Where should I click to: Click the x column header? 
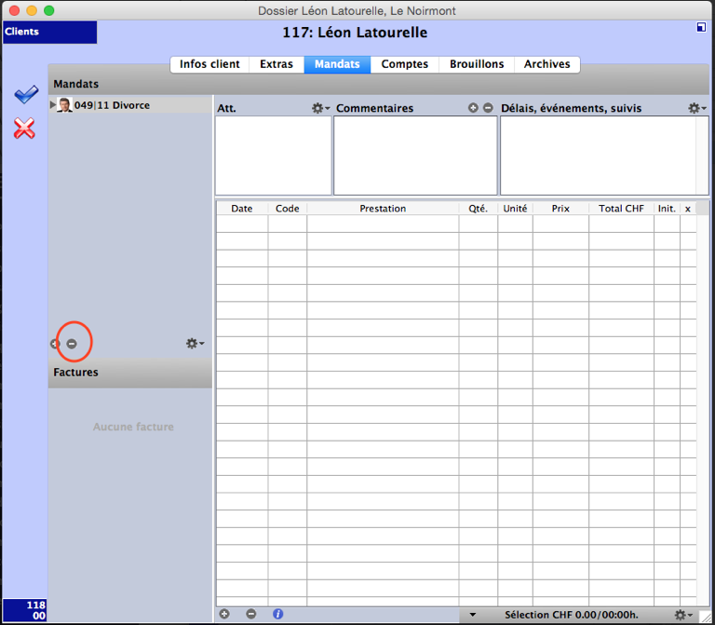[x=688, y=209]
